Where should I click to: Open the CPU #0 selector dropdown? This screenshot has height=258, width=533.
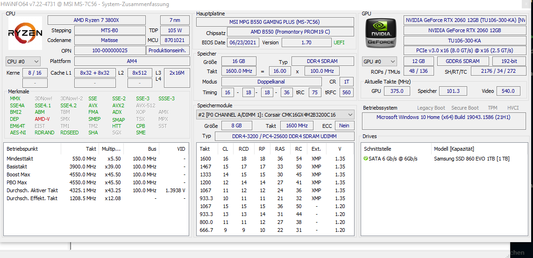(x=23, y=62)
